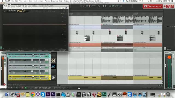Image resolution: width=175 pixels, height=98 pixels.
Task: Click Zero Latency mode in Pro-Q footer
Action: 21,50
